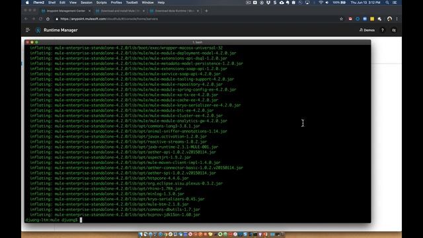
Task: Open the Shell menu
Action: [52, 3]
